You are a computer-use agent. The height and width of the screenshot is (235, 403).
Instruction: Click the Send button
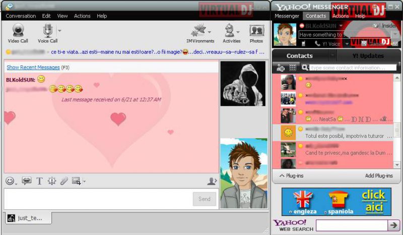pyautogui.click(x=205, y=199)
